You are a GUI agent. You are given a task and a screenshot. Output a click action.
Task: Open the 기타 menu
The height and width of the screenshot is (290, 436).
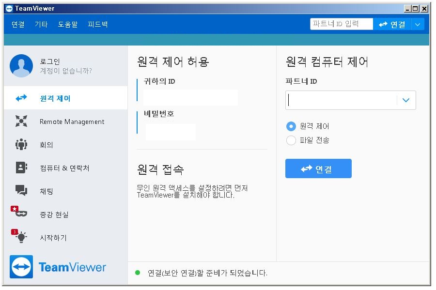(41, 24)
